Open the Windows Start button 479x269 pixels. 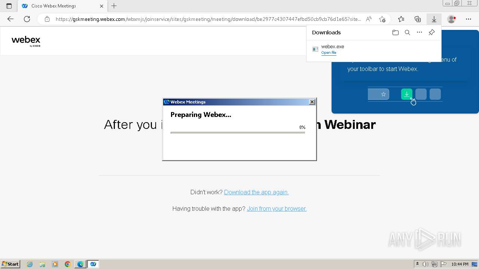coord(10,264)
